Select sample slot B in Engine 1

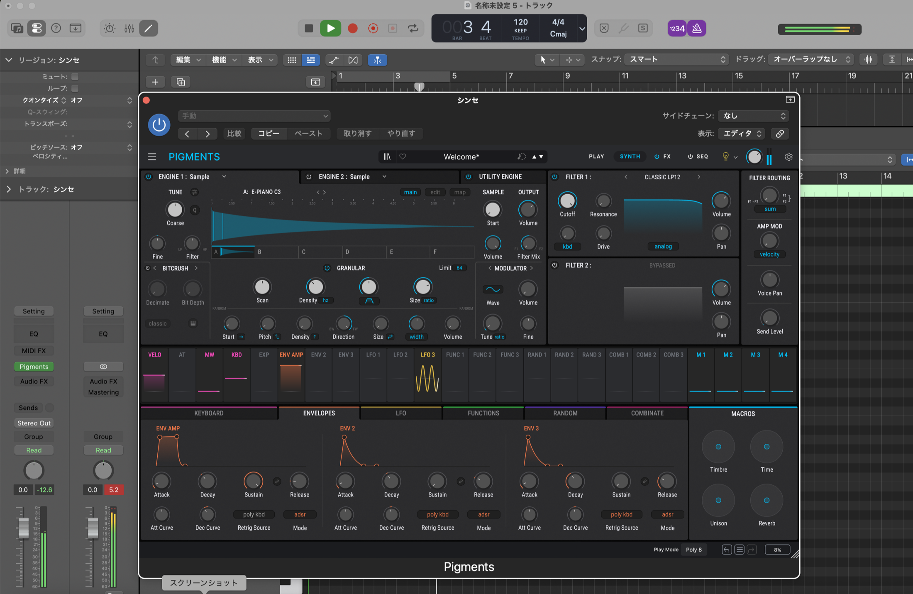(276, 252)
